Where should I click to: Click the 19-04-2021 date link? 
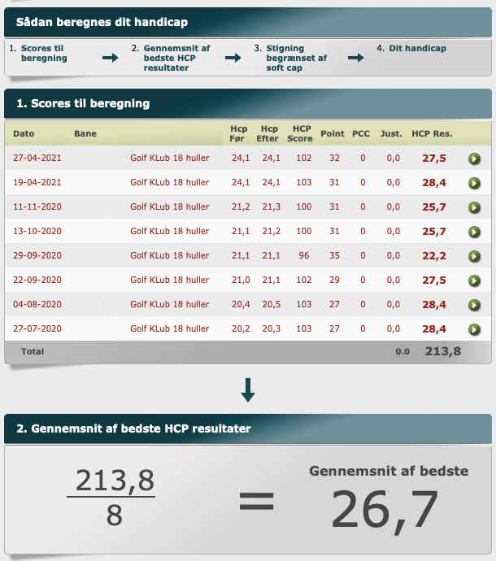click(37, 183)
